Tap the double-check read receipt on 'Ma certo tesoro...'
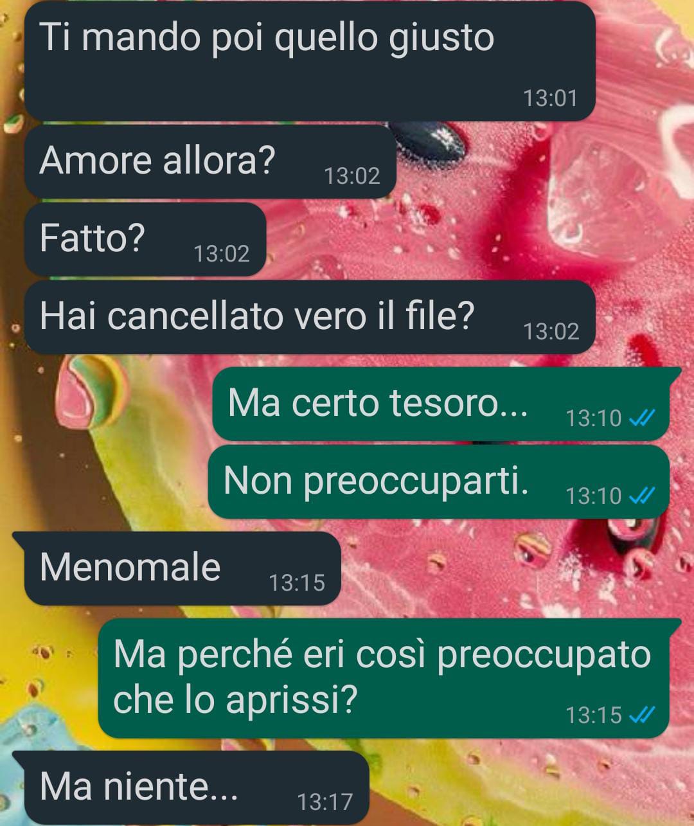 point(641,418)
